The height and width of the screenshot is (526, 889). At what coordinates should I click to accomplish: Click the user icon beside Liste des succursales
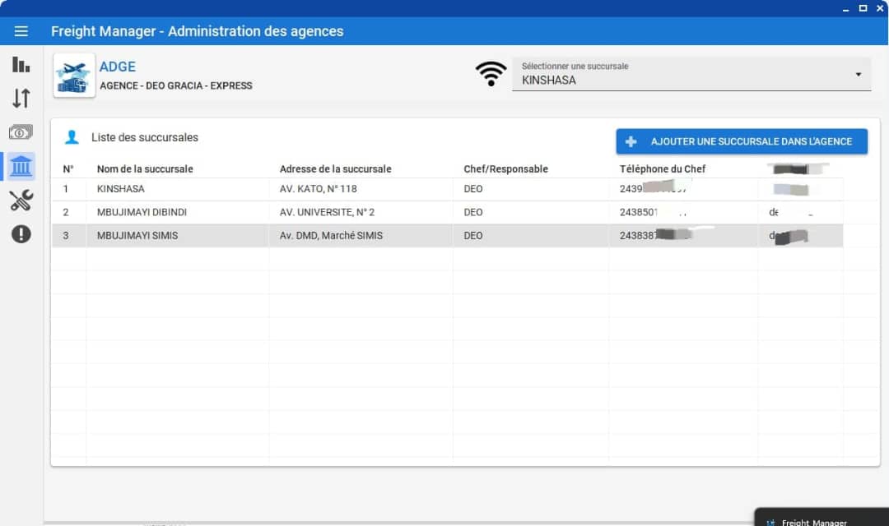(x=72, y=137)
